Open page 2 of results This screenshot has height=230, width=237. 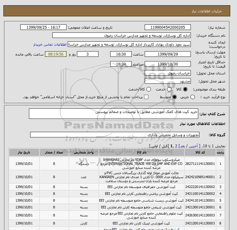[176, 146]
